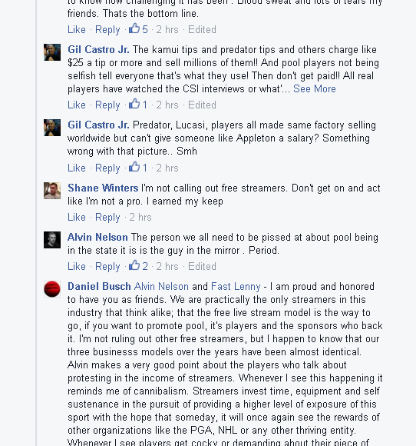The image size is (416, 446).
Task: Reply to Alvin Nelson's comment
Action: tap(107, 267)
